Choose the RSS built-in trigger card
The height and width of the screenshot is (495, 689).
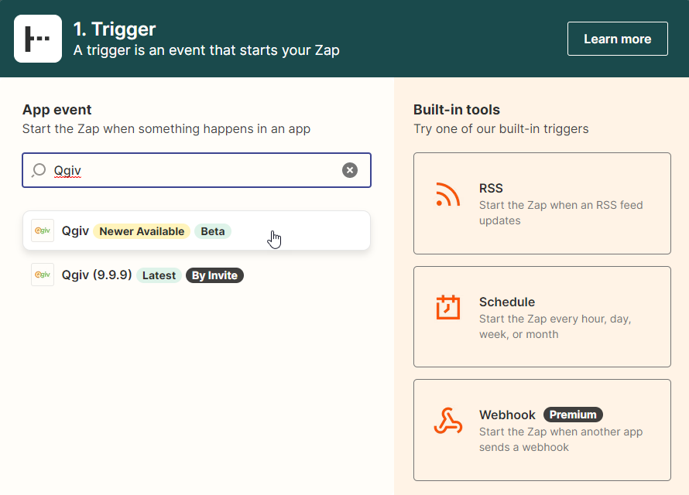(x=542, y=203)
